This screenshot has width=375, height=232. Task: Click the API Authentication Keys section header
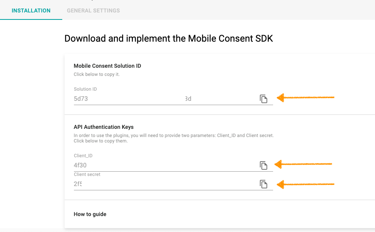(x=103, y=127)
